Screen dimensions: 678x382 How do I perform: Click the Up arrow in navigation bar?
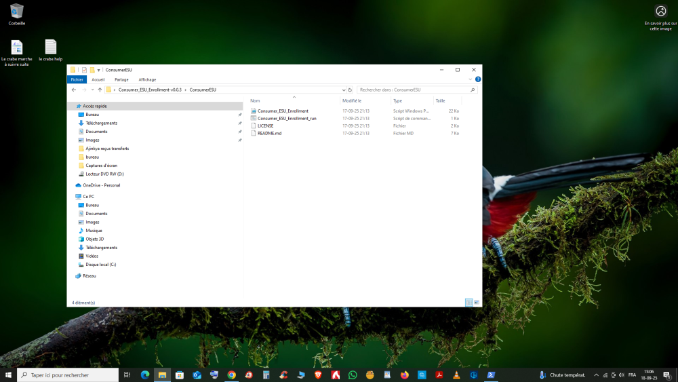[100, 90]
